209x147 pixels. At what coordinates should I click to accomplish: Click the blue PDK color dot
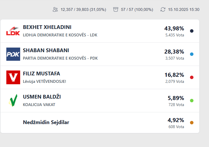pos(192,54)
